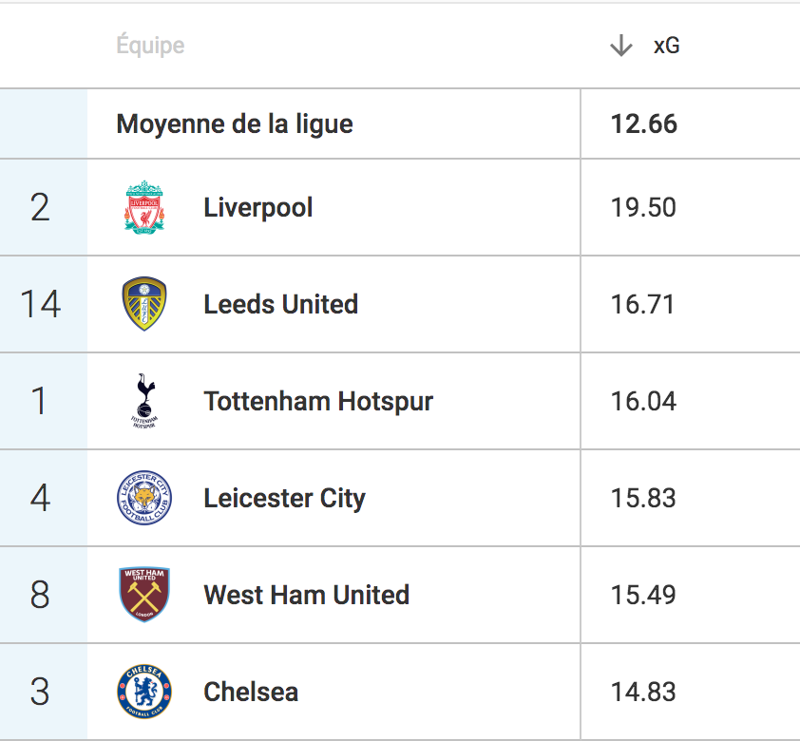Click the Équipe column header
Screen dimensions: 800x741
click(x=150, y=45)
